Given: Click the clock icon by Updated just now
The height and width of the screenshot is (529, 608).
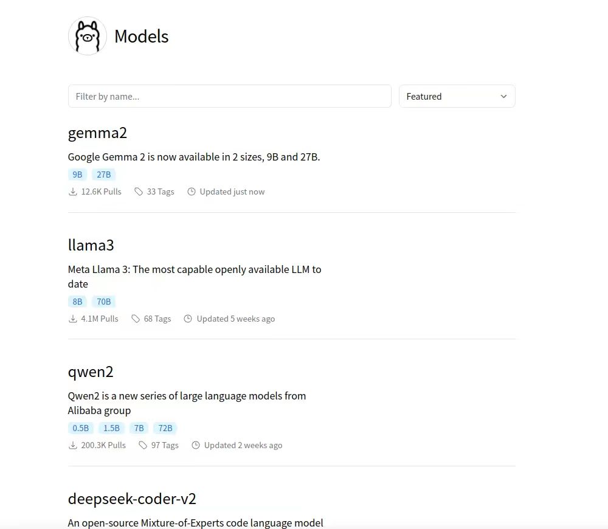Looking at the screenshot, I should coord(191,192).
